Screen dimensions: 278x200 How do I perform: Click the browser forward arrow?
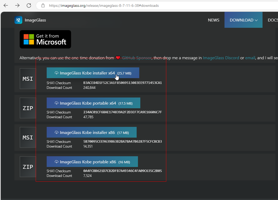pyautogui.click(x=17, y=6)
